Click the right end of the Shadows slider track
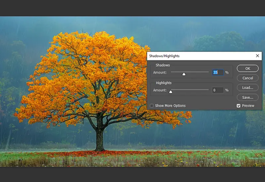The width and height of the screenshot is (265, 182). click(208, 72)
